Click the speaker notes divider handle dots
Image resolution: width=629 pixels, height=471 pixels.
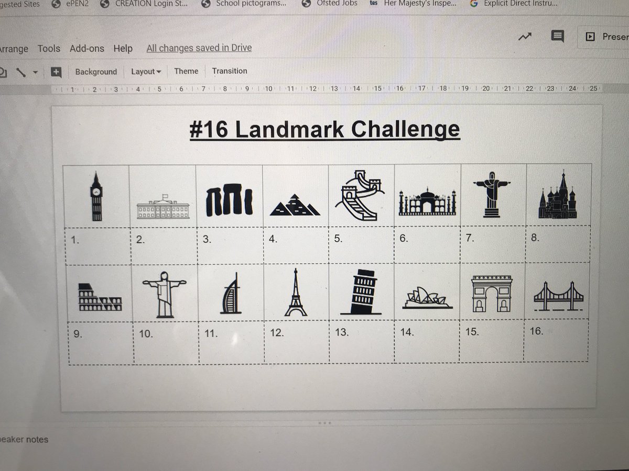(x=325, y=422)
